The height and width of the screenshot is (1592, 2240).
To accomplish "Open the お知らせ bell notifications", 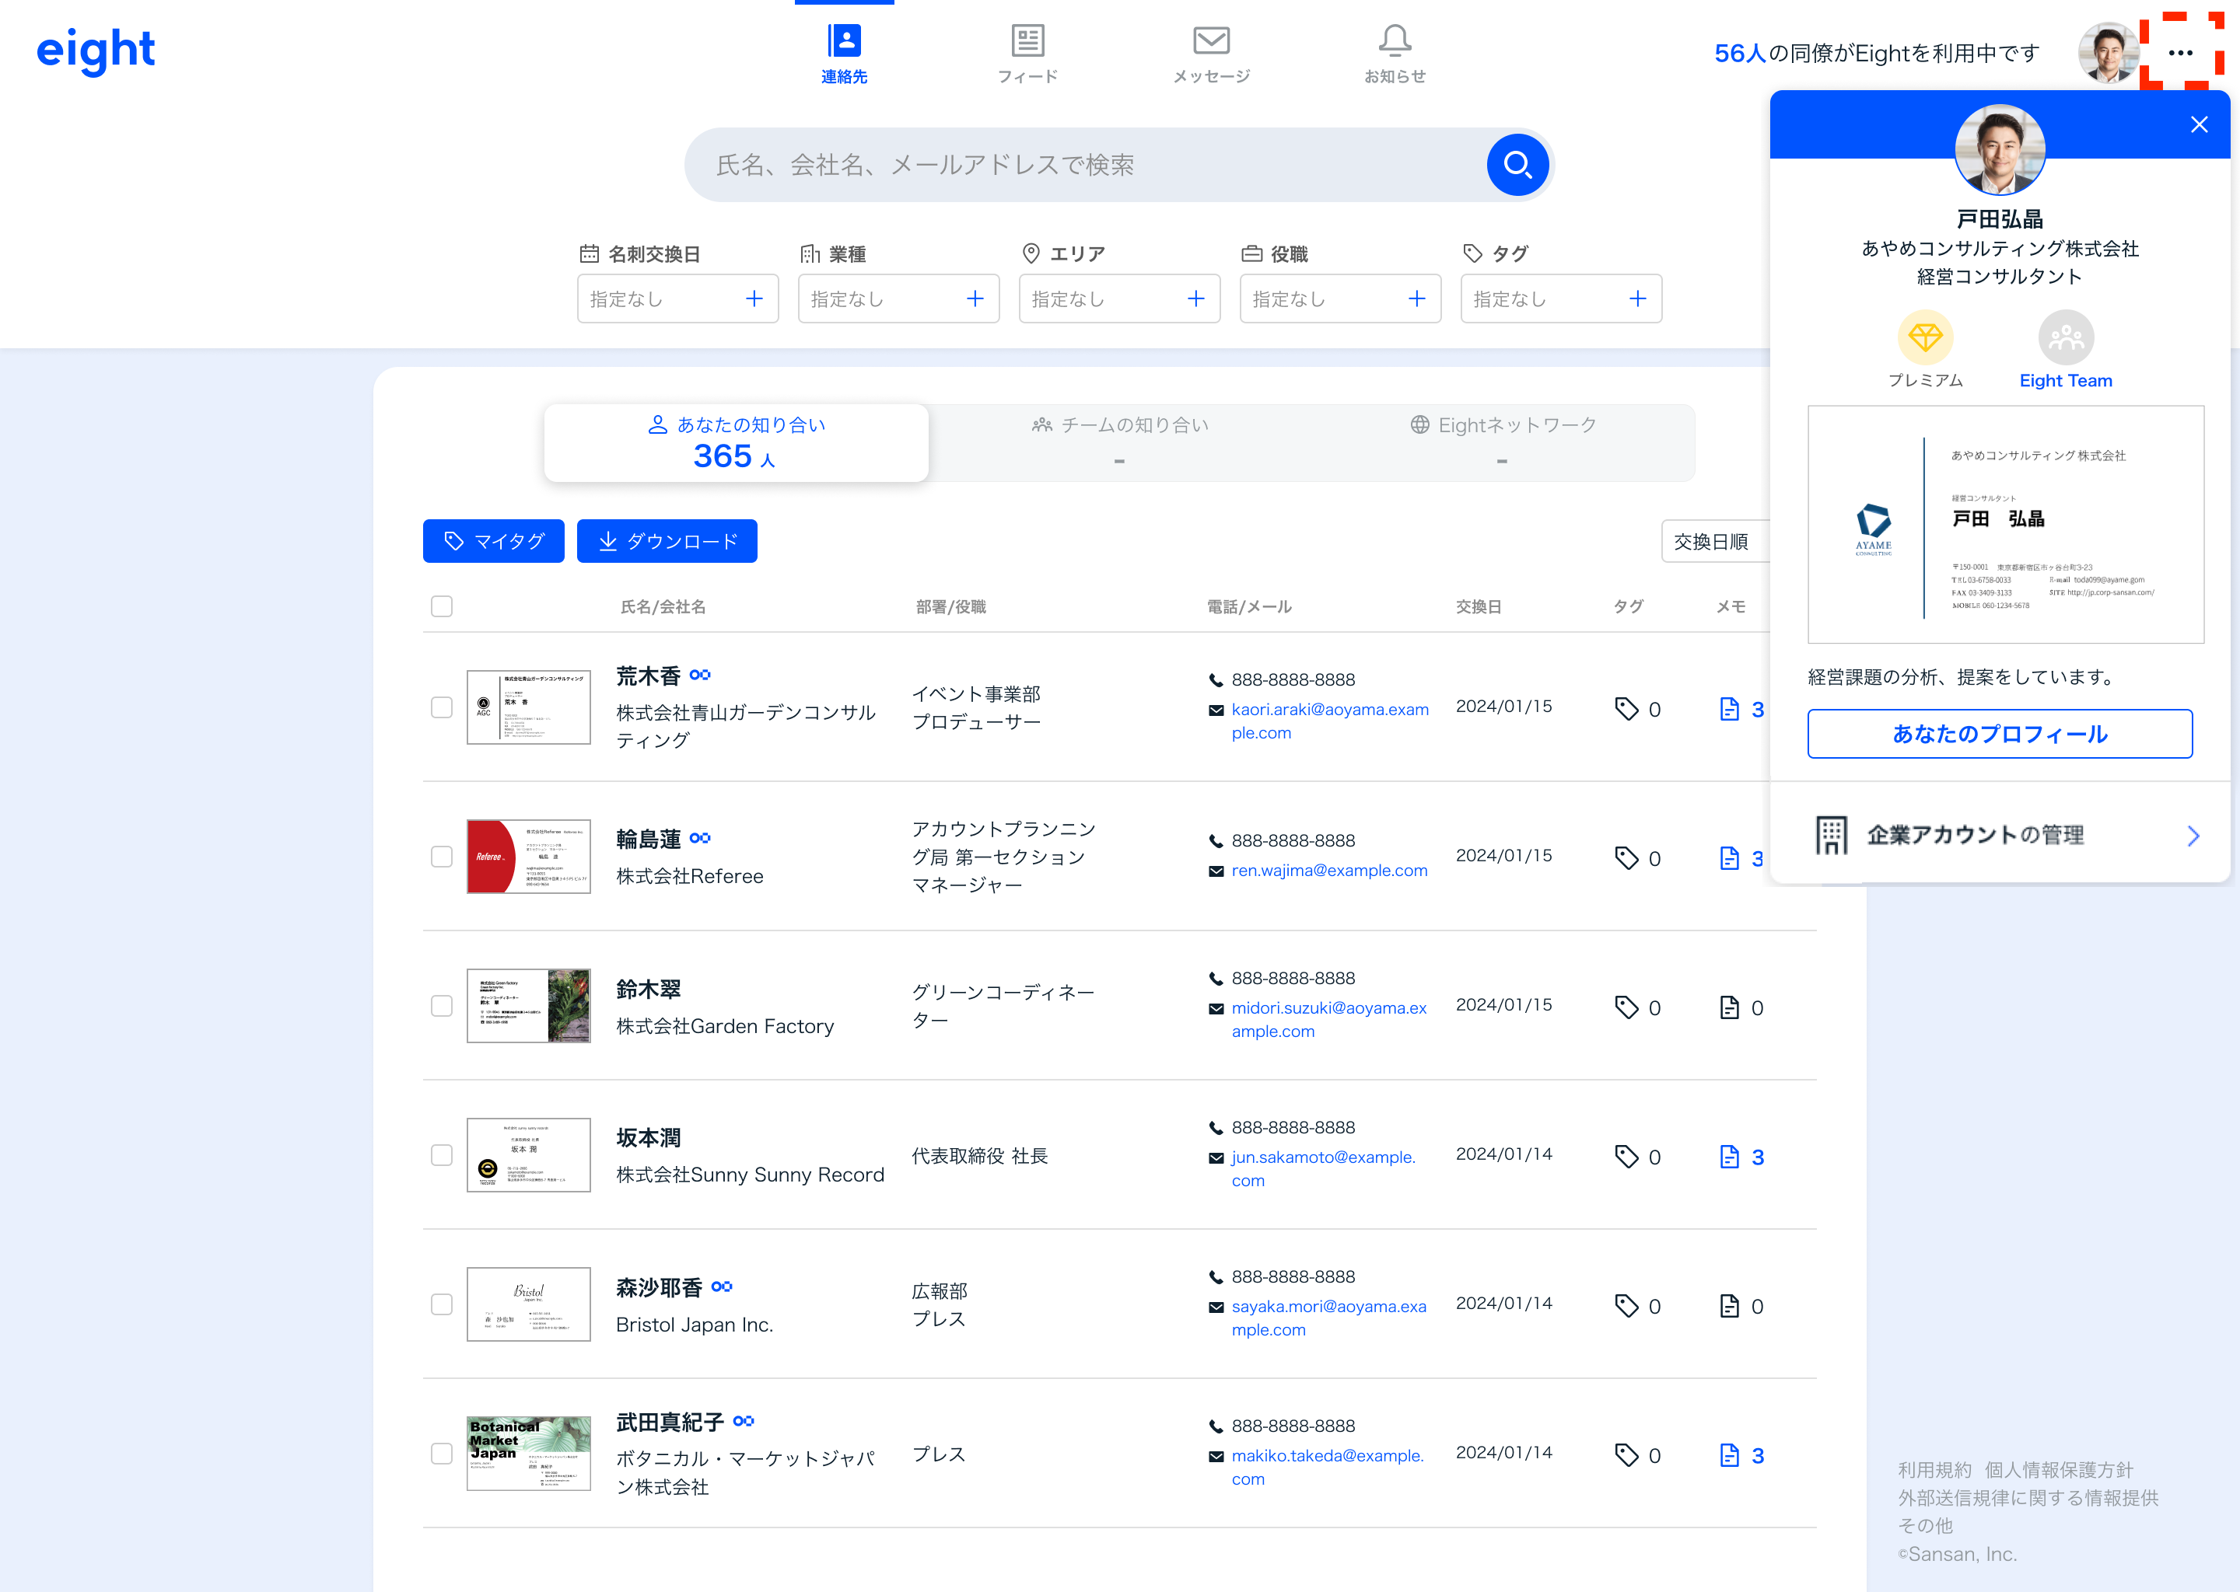I will tap(1394, 41).
